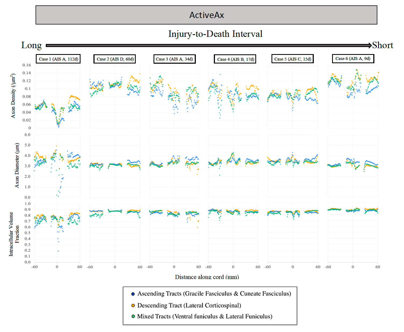Choose the Case 4 (AIS B, 17d) label
This screenshot has height=332, width=404.
pyautogui.click(x=235, y=59)
